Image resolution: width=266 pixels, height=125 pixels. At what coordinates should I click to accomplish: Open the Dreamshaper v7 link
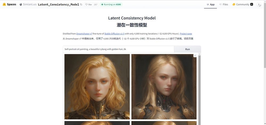click(x=84, y=34)
